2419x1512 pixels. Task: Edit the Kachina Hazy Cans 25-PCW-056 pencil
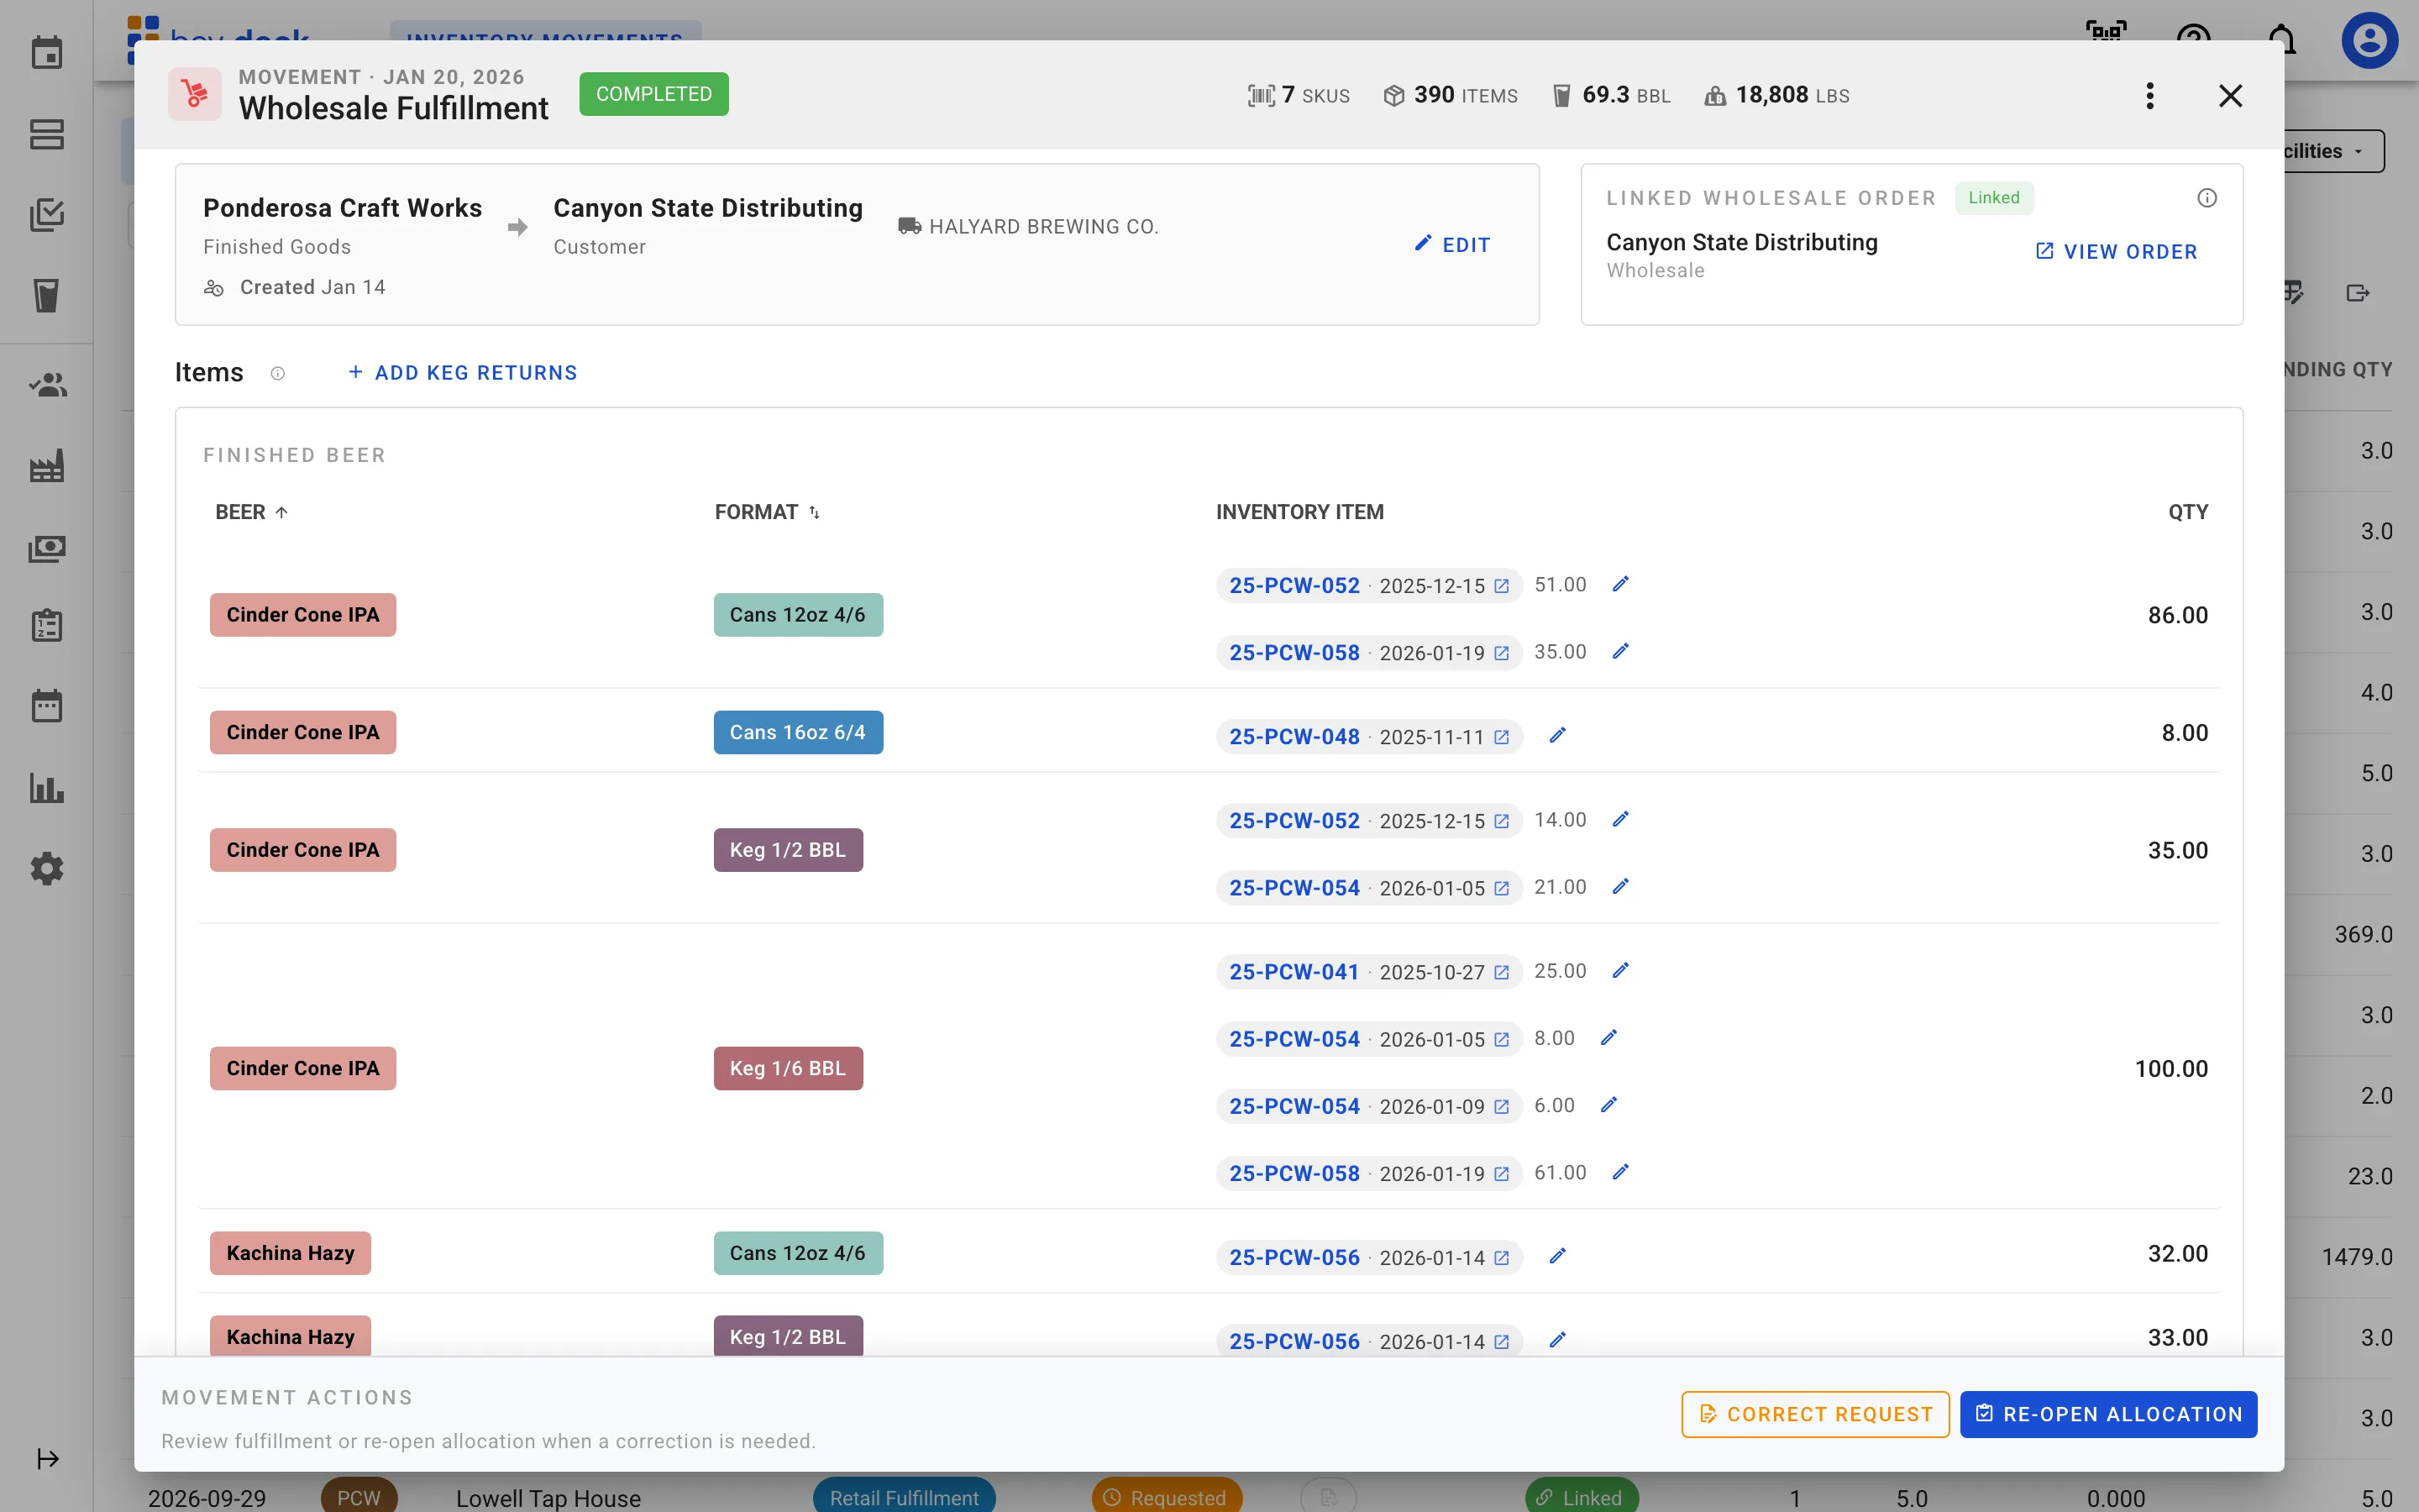point(1556,1256)
